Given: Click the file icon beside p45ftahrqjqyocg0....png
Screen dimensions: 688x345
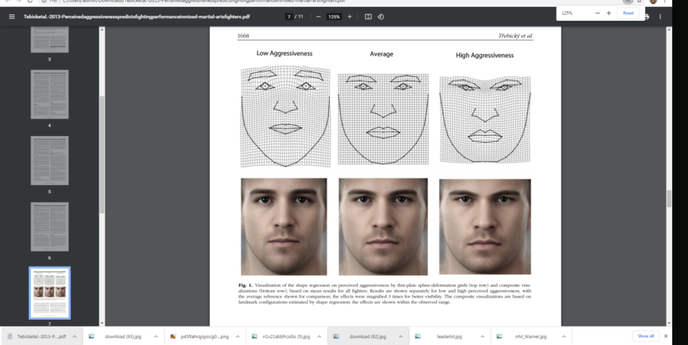Looking at the screenshot, I should pos(173,337).
